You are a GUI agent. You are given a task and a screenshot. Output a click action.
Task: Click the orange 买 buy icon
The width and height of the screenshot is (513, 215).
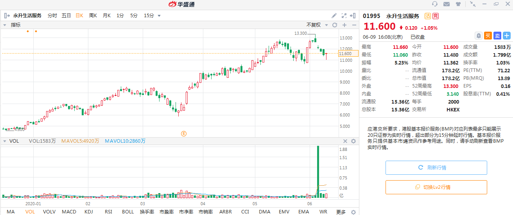click(488, 36)
